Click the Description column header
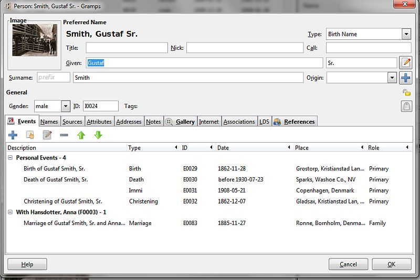Screen dimensions: 420x280 click(67, 148)
